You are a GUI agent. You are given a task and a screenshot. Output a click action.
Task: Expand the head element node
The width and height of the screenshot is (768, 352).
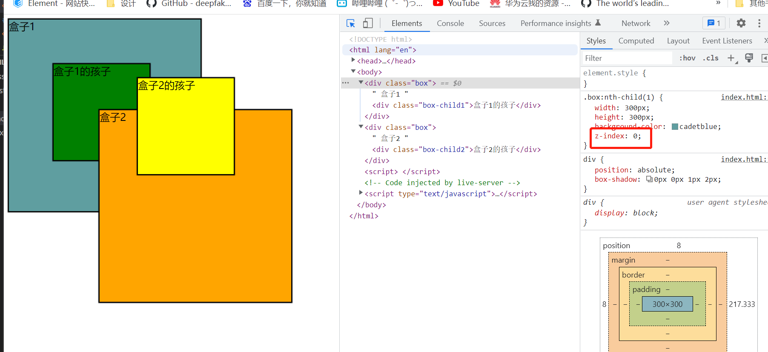(353, 60)
